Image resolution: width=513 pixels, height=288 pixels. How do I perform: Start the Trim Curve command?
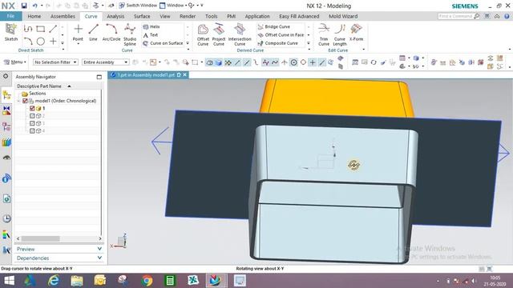[x=324, y=34]
